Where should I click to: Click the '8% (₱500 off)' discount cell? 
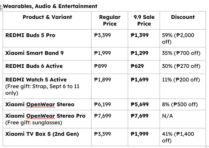pyautogui.click(x=180, y=104)
